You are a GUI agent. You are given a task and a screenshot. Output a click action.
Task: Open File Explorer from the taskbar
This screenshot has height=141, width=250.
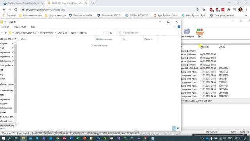pos(23,138)
